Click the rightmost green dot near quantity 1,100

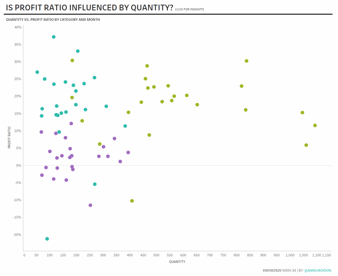(x=315, y=125)
